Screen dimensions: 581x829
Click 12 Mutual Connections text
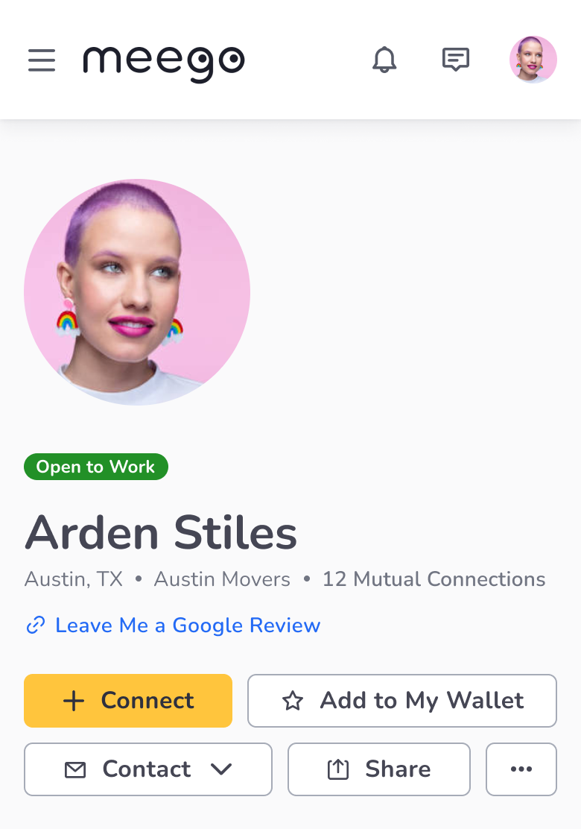434,579
